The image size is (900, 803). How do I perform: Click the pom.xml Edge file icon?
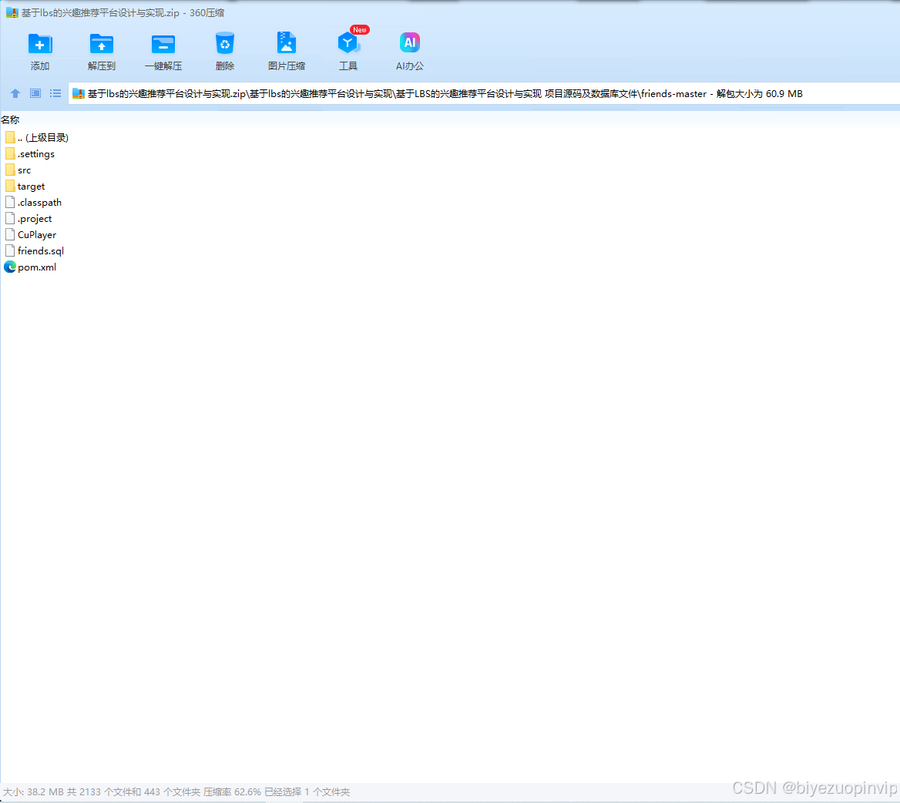(10, 267)
